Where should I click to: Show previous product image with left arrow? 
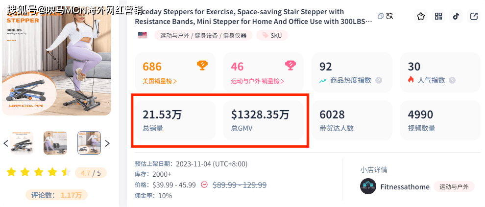(6, 143)
